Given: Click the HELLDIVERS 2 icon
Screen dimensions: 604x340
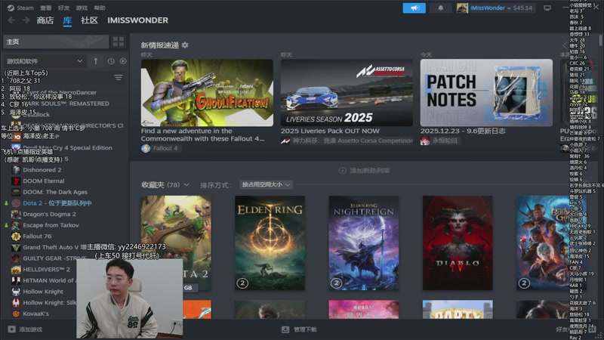Looking at the screenshot, I should tap(16, 270).
